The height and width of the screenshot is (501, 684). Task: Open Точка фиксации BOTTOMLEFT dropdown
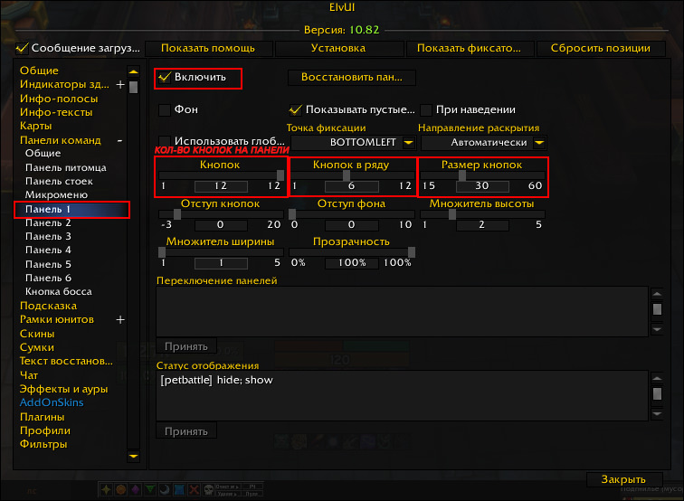(x=354, y=143)
